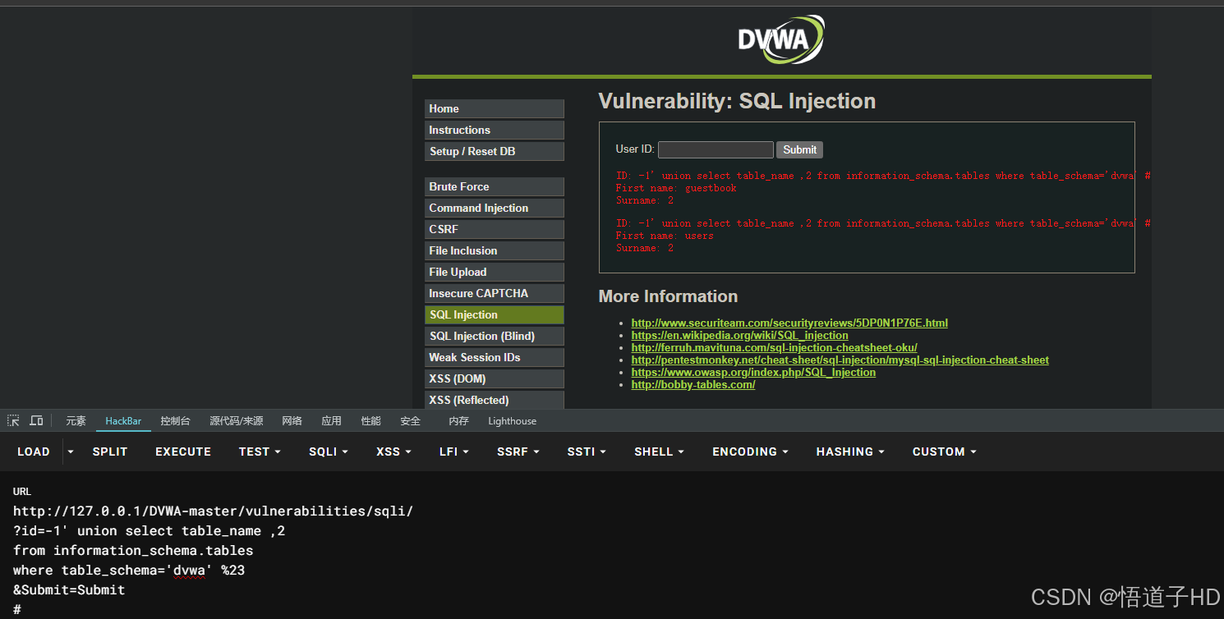Select the HackBar devtools tab
Image resolution: width=1224 pixels, height=619 pixels.
tap(123, 421)
